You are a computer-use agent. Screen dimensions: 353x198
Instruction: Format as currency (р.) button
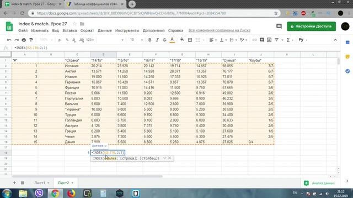point(60,40)
